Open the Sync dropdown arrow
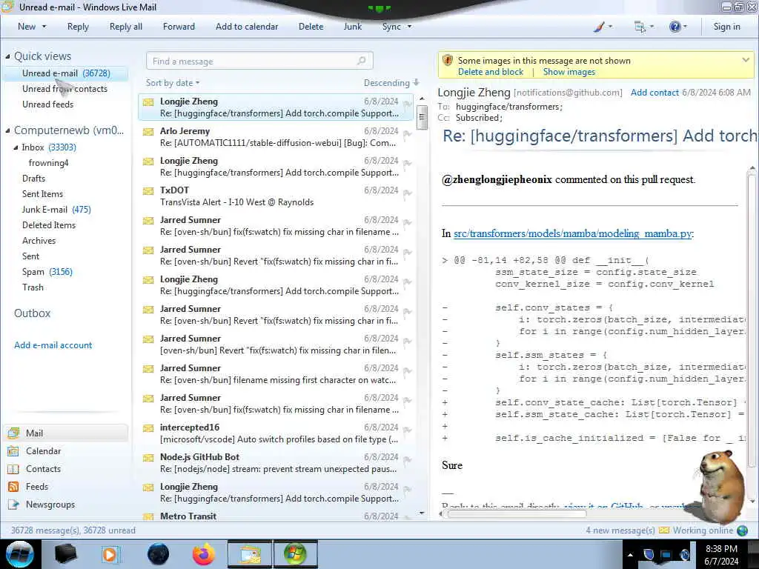Viewport: 759px width, 569px height. click(409, 27)
